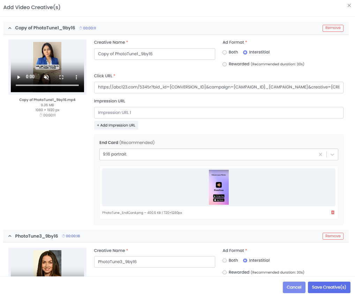Screen dimensions: 355x297
Task: Choose Both ad format for PhotoTune3_9by16
Action: (225, 261)
